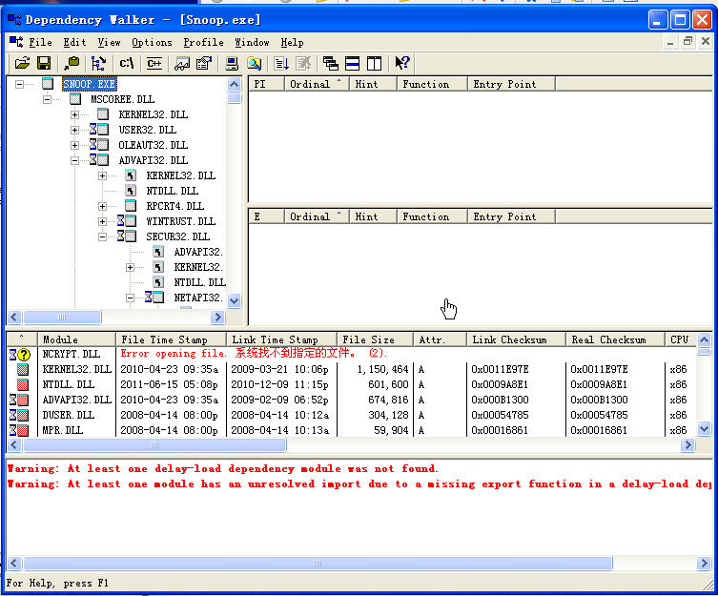Click the tree pane scroll down arrow

(234, 301)
